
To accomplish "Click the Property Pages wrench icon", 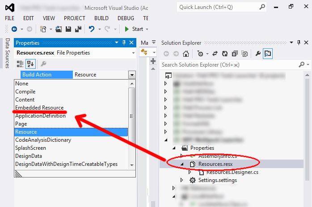I will point(43,64).
